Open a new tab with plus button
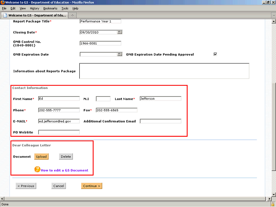The width and height of the screenshot is (276, 207). tap(72, 16)
